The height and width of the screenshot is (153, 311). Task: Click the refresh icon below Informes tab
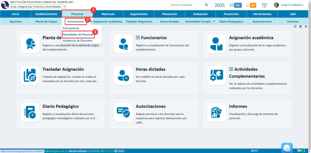click(x=295, y=27)
